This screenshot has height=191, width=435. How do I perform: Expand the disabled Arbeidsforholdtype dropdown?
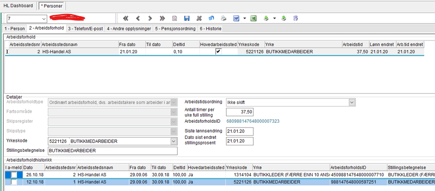(174, 102)
